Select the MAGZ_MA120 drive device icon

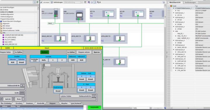pos(60,38)
